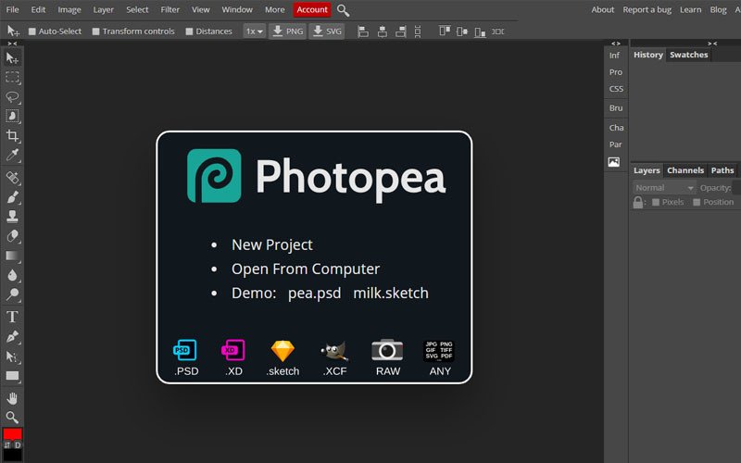
Task: Click New Project on the splash screen
Action: click(x=272, y=244)
